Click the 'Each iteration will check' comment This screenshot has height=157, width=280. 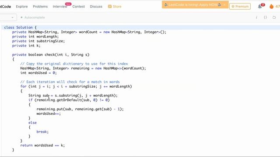[x=70, y=82]
